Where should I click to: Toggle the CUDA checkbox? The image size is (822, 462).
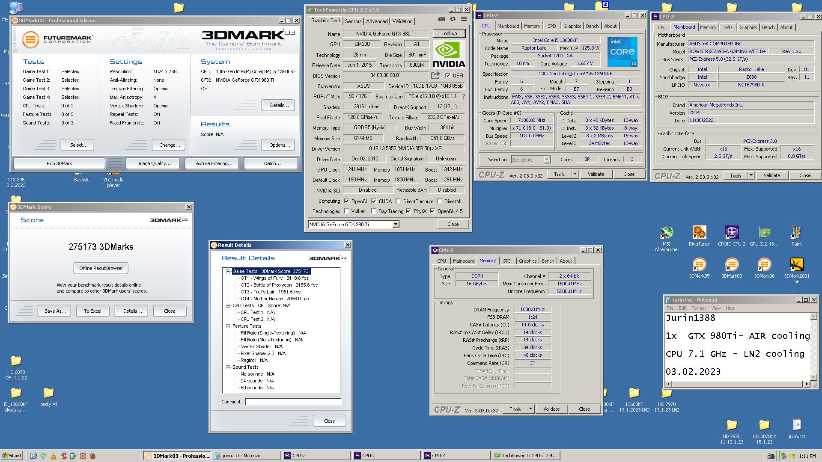(374, 201)
